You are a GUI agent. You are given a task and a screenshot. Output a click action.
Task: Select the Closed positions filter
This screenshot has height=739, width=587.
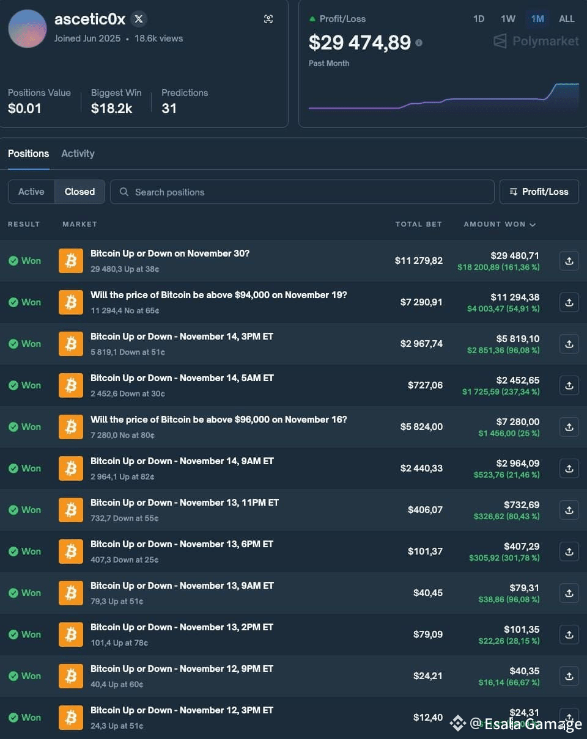coord(80,192)
